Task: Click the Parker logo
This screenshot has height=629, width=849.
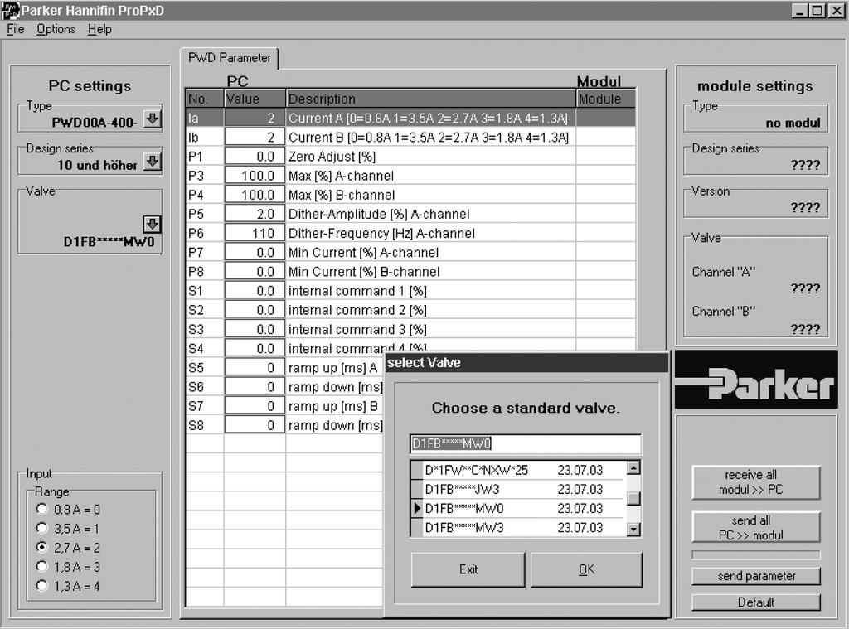Action: (x=756, y=380)
